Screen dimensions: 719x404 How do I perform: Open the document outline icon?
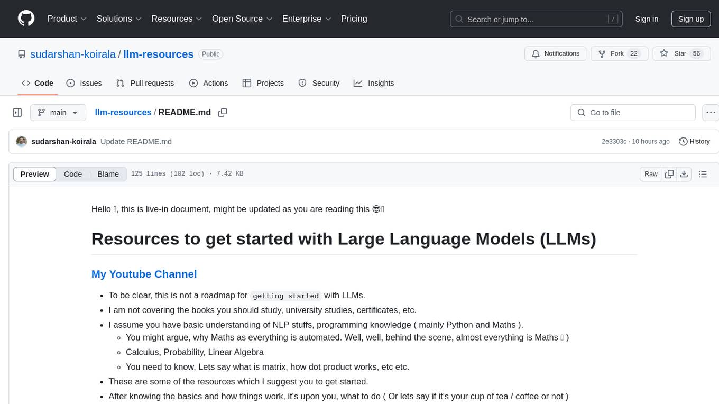[x=703, y=174]
